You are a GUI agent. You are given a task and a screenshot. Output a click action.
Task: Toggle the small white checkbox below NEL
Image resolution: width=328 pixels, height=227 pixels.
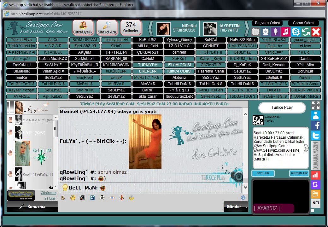click(x=312, y=211)
